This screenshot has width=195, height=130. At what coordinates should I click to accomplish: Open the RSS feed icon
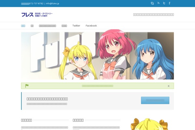(159, 3)
